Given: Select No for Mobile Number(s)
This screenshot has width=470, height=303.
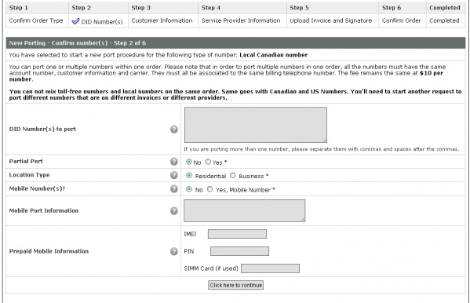Looking at the screenshot, I should coord(189,189).
